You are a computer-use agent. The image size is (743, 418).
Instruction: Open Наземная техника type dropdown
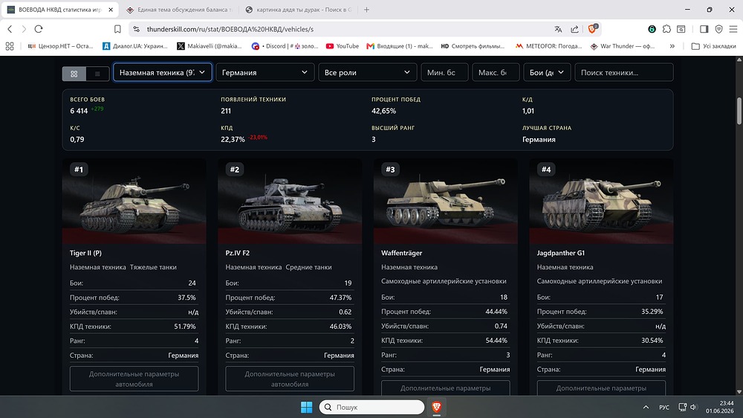(163, 73)
